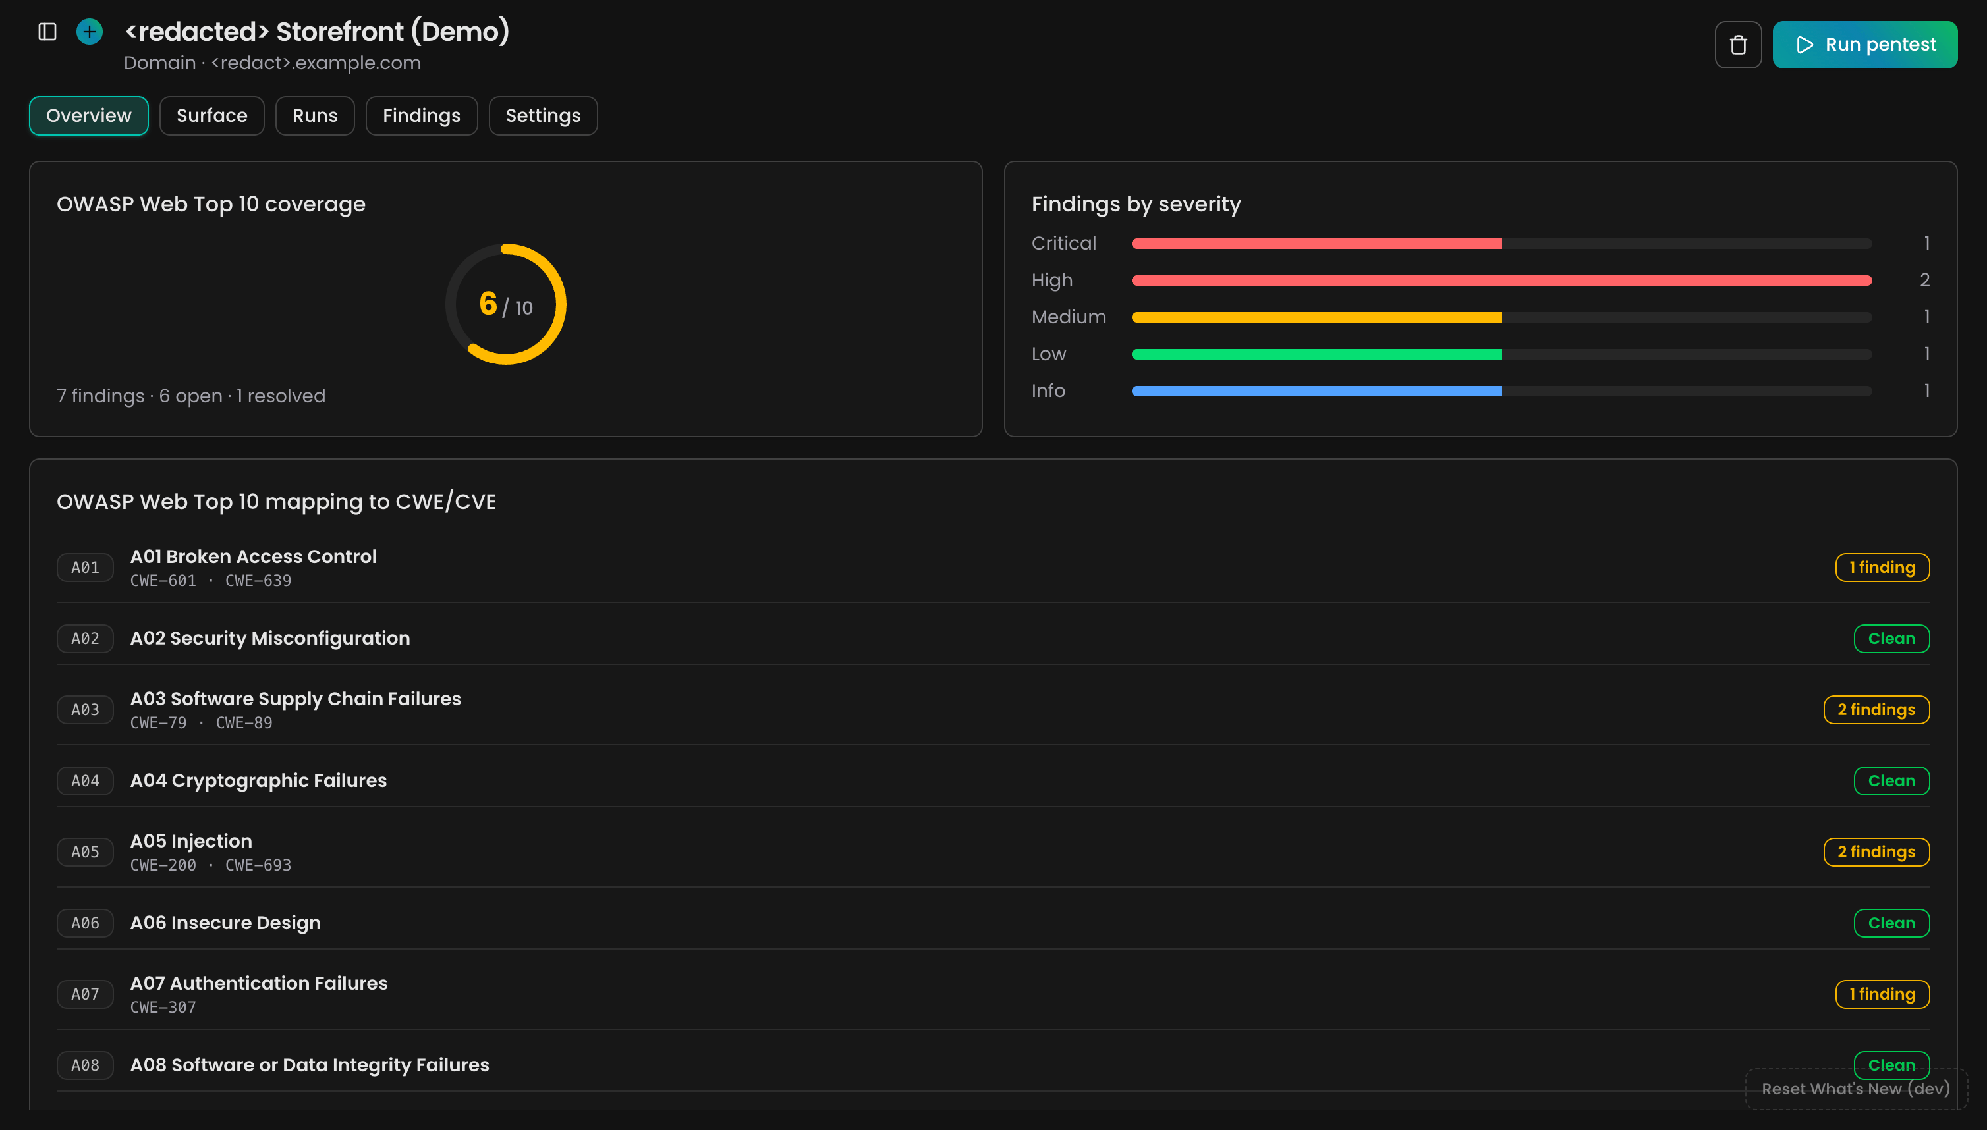Click the A03 code badge

(x=86, y=709)
